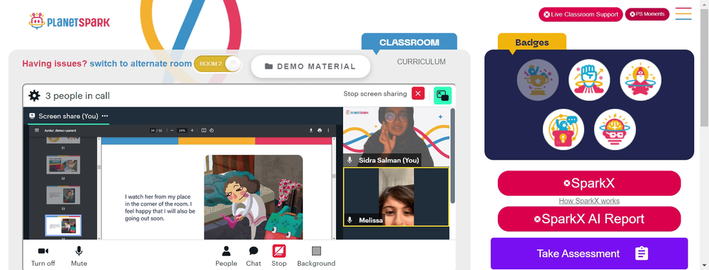
Task: Turn off the camera
Action: coord(43,256)
